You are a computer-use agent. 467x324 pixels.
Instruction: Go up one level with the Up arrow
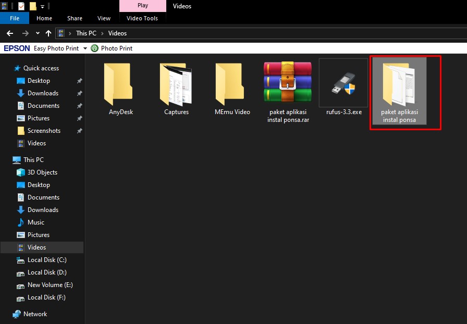point(48,33)
